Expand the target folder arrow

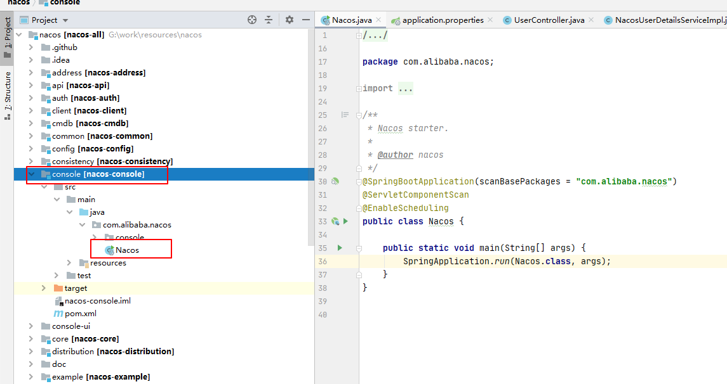44,288
